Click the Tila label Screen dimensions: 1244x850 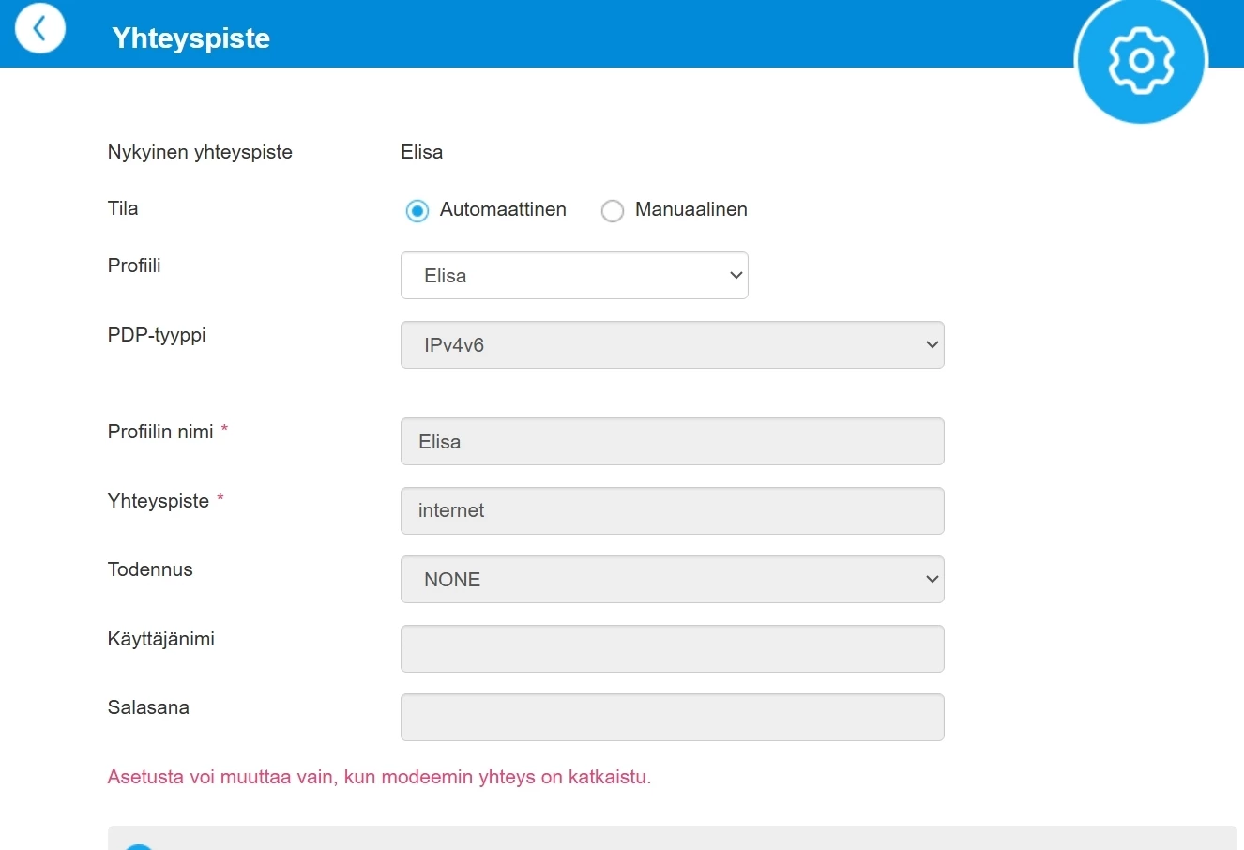[x=123, y=209]
